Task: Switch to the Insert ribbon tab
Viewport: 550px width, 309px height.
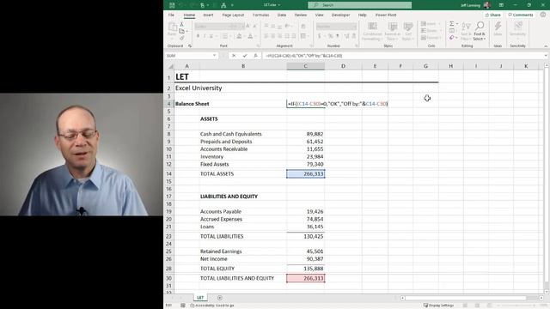Action: (208, 15)
